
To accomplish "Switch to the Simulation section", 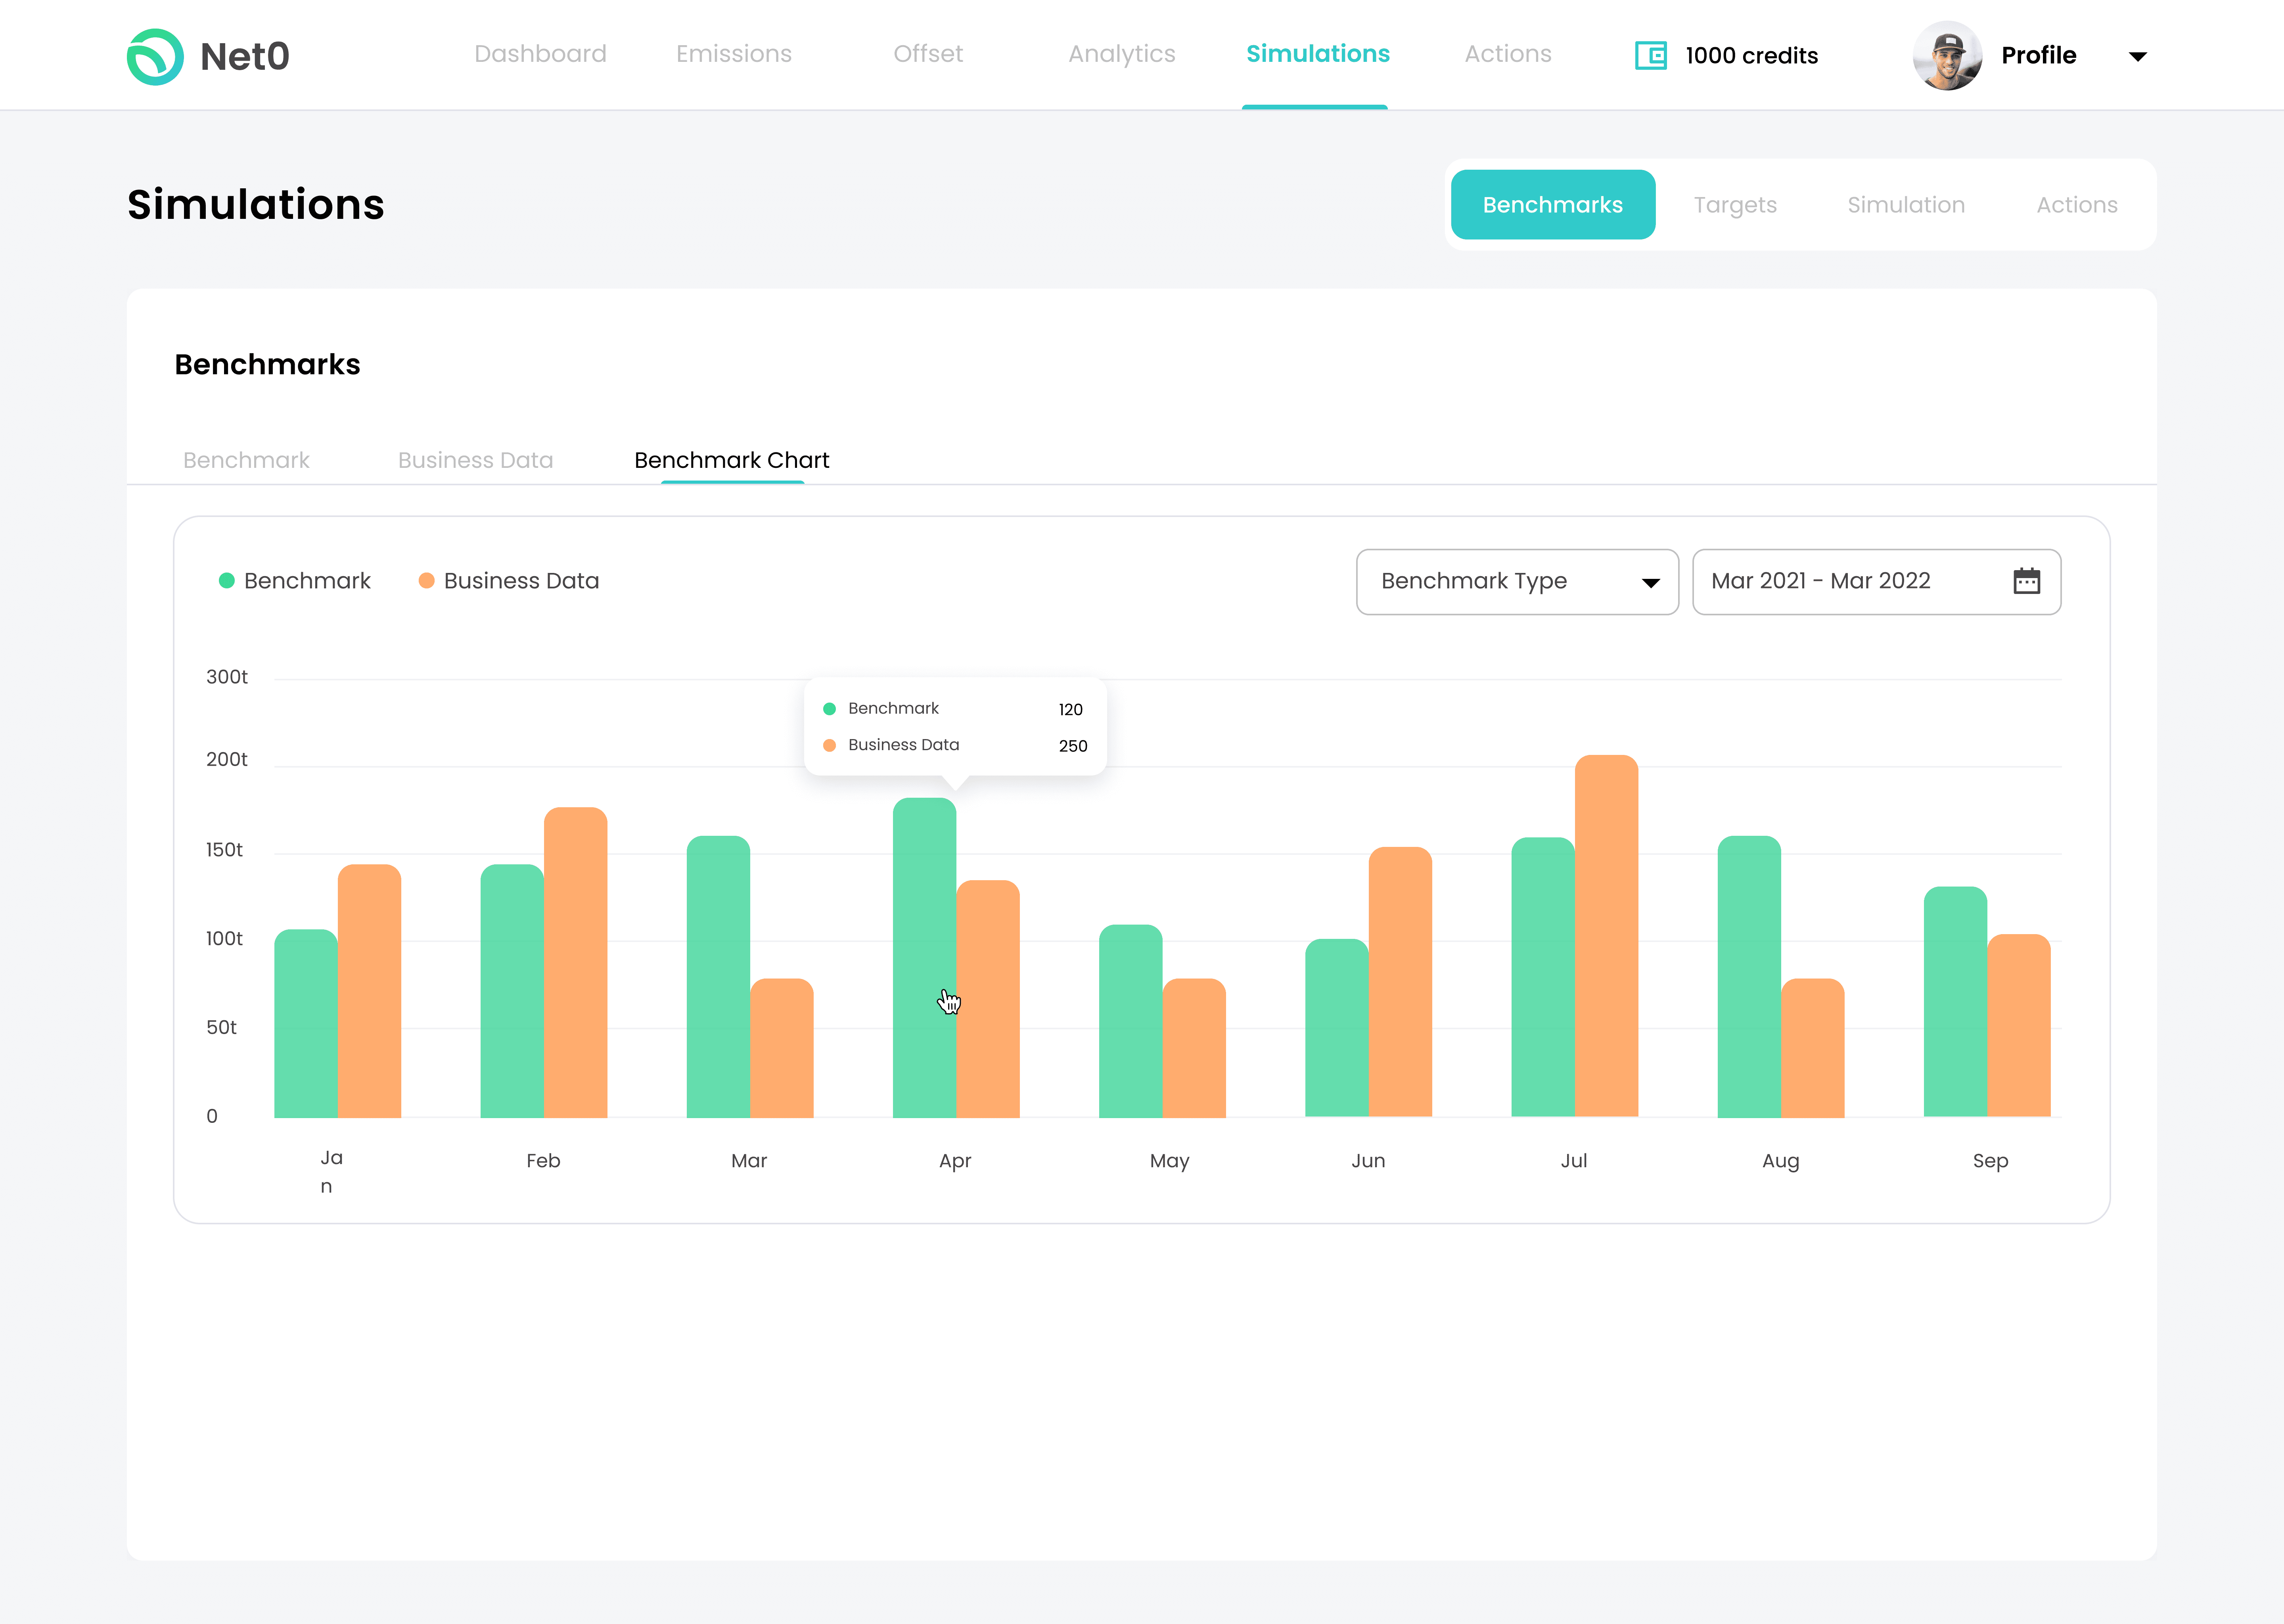I will pos(1906,205).
